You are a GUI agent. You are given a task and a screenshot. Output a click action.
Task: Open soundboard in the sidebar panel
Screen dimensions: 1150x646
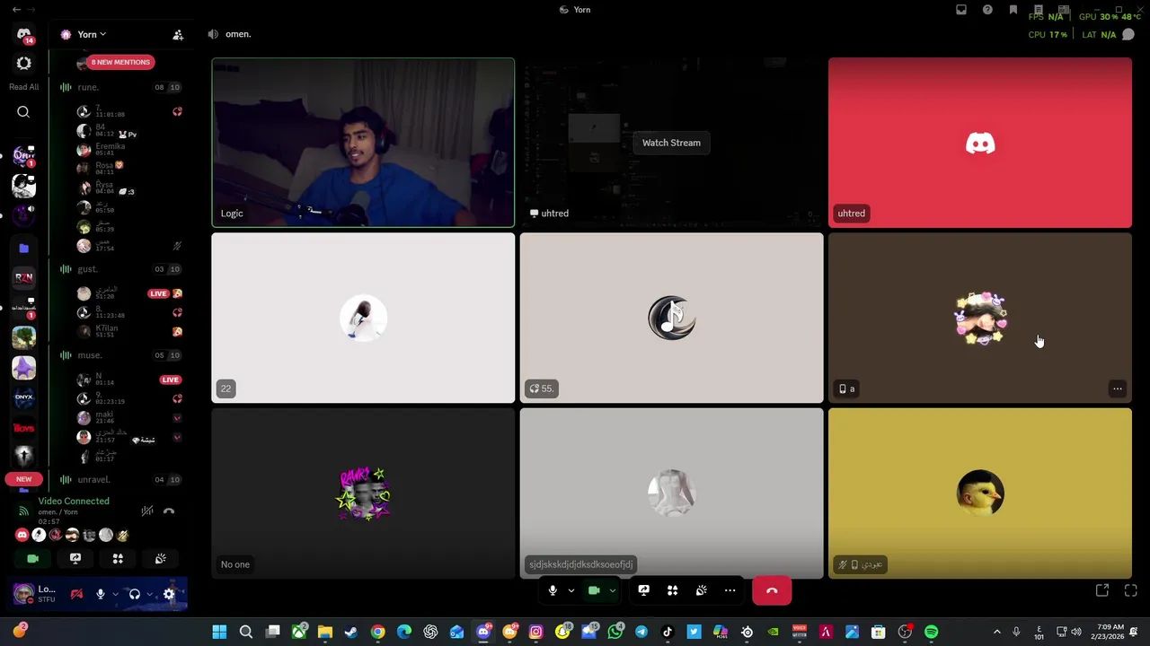[x=161, y=558]
